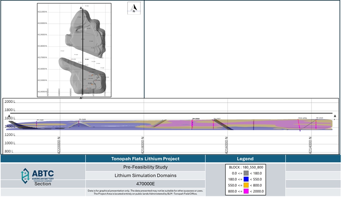Click the A label at section's right end
The height and width of the screenshot is (197, 342).
pos(335,116)
